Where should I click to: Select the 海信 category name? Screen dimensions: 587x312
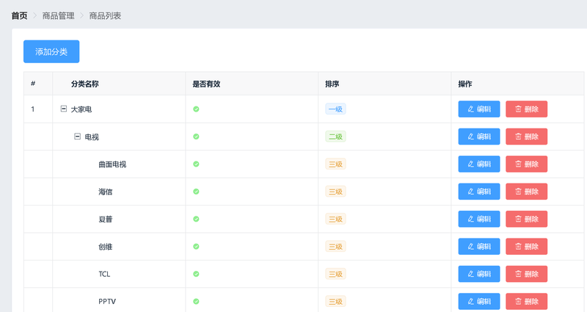pos(106,192)
